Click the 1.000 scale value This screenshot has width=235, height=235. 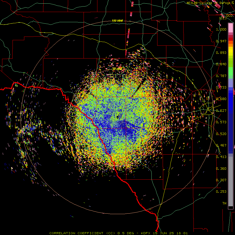click(x=221, y=29)
